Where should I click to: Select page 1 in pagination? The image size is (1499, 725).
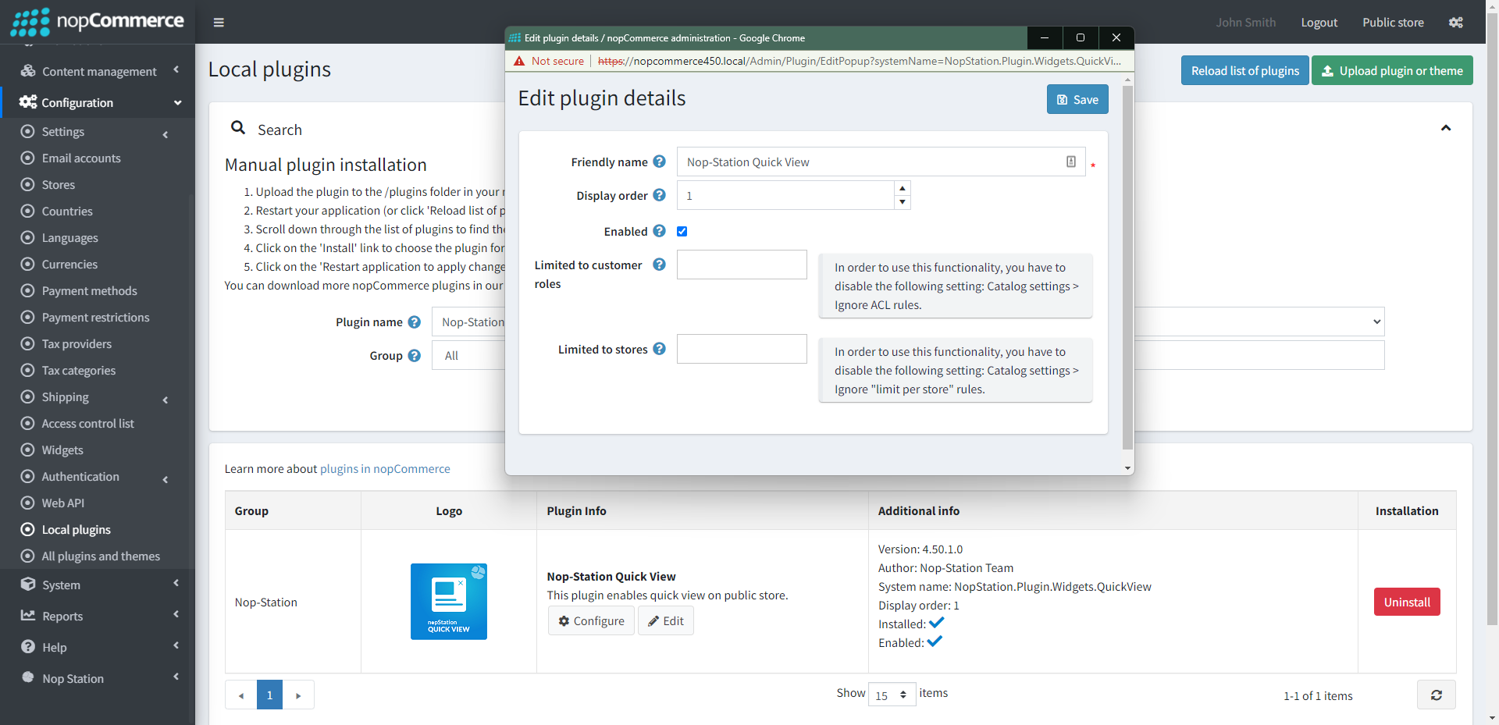pos(269,695)
